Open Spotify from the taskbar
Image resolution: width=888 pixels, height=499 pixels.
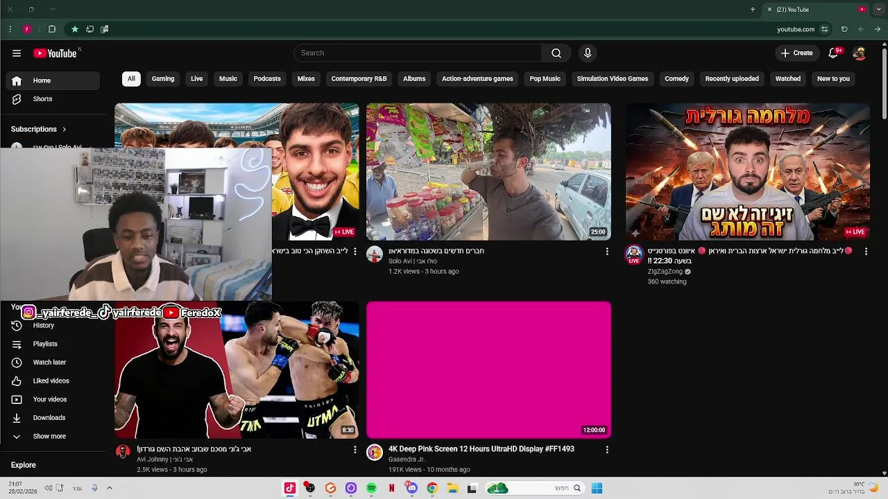371,488
